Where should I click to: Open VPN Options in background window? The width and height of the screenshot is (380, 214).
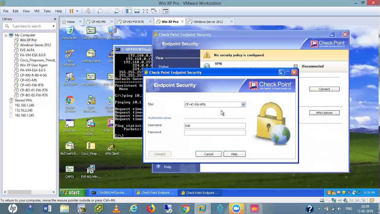324,113
